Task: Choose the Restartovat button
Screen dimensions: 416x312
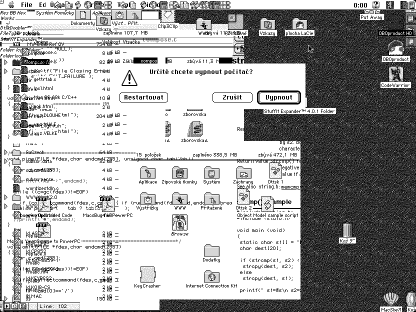Action: click(143, 97)
